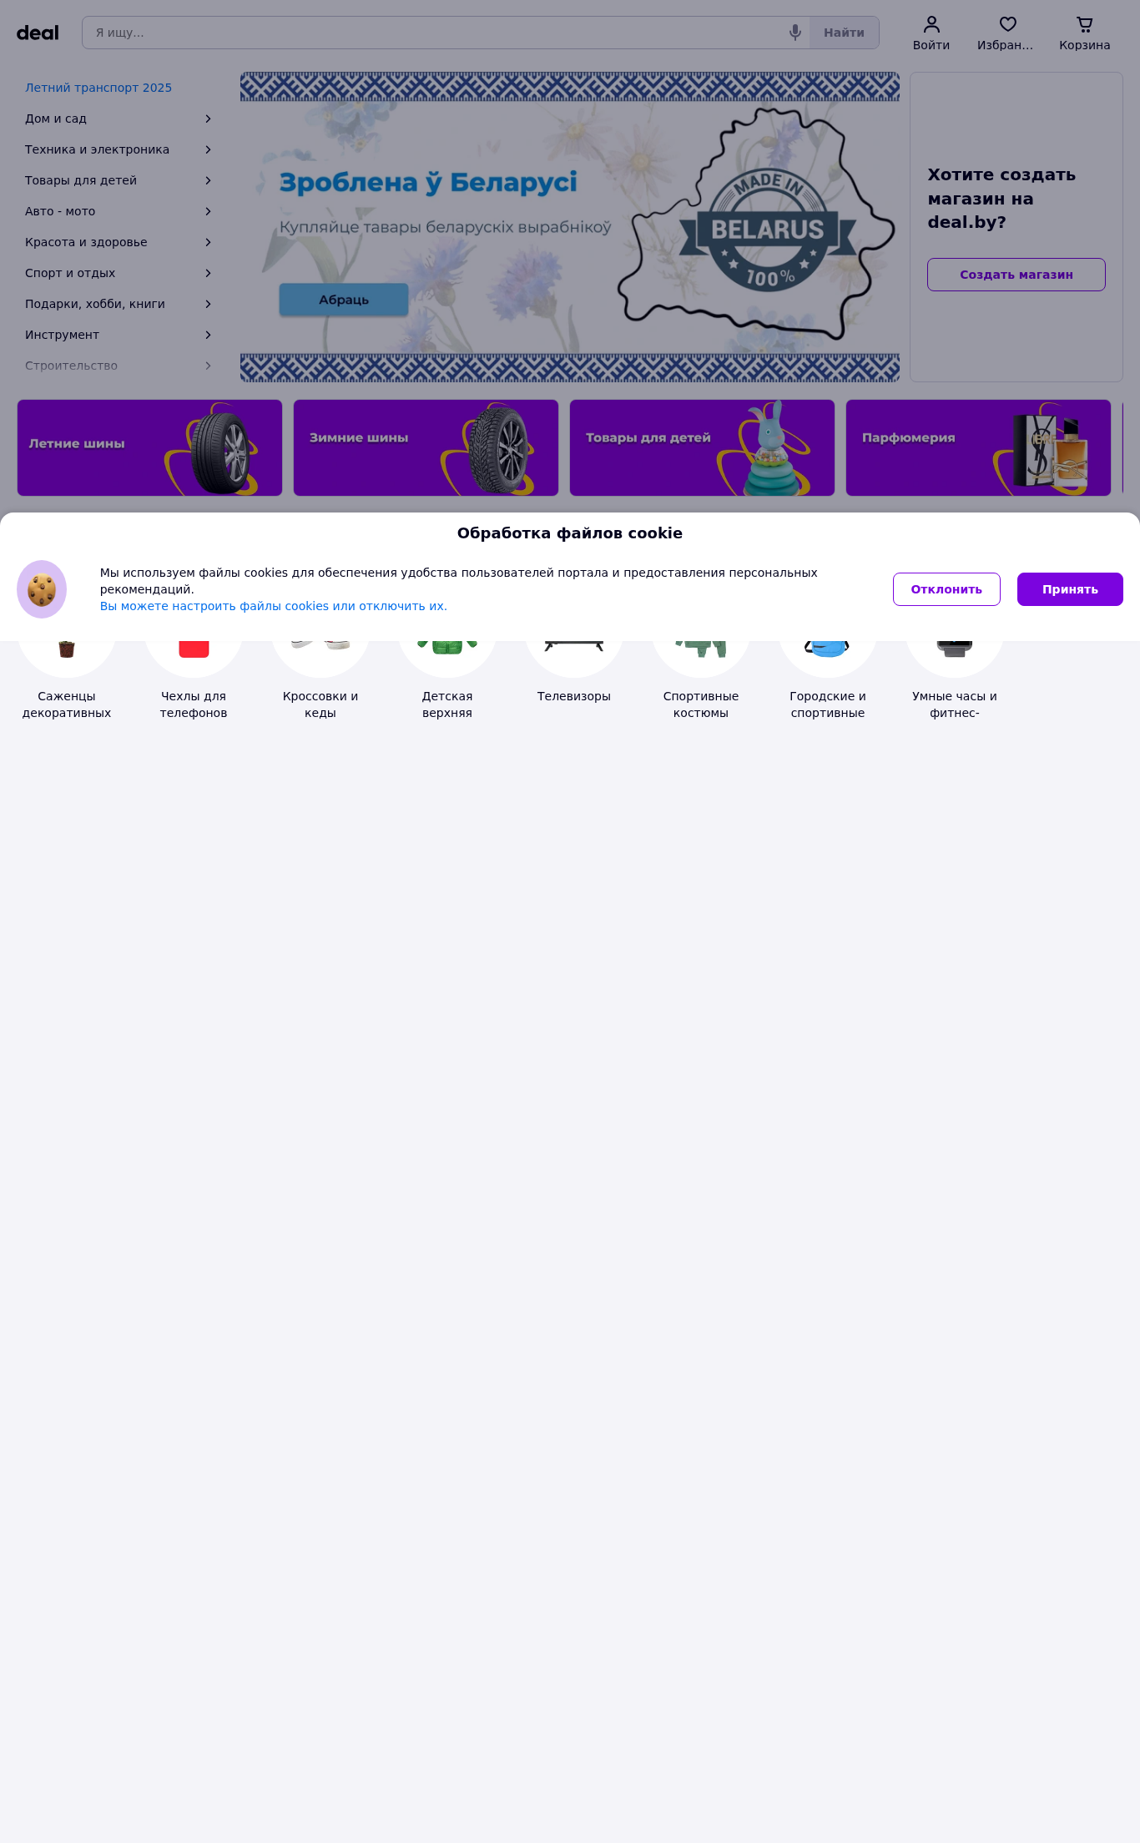Decline cookies with the Отклонить button
Screen dimensions: 1140x1843
pyautogui.click(x=946, y=589)
